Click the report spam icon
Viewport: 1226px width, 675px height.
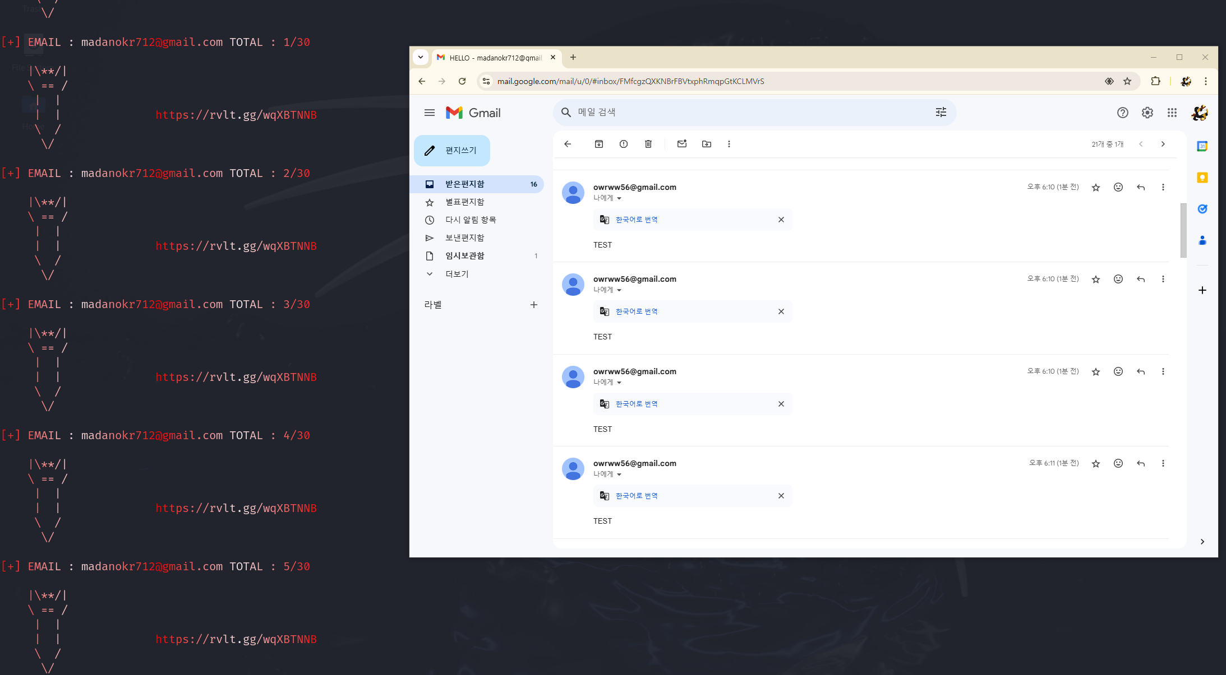coord(623,144)
